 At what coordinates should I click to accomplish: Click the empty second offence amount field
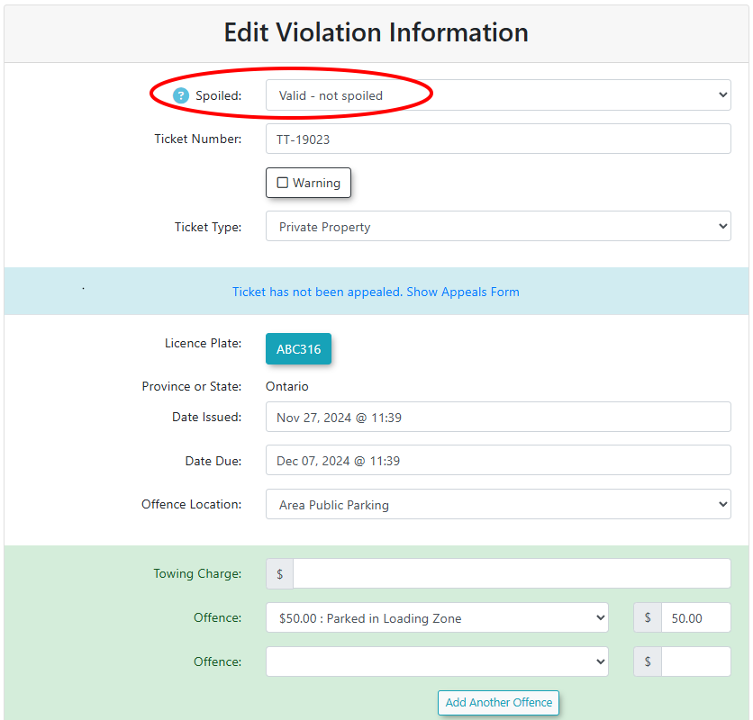tap(696, 661)
